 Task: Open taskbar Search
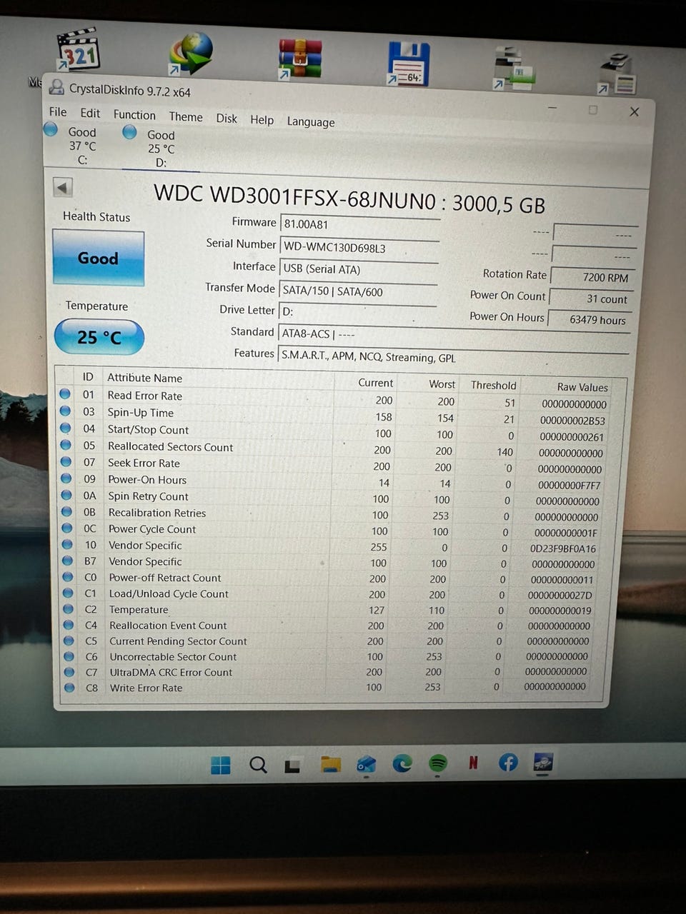pyautogui.click(x=258, y=765)
